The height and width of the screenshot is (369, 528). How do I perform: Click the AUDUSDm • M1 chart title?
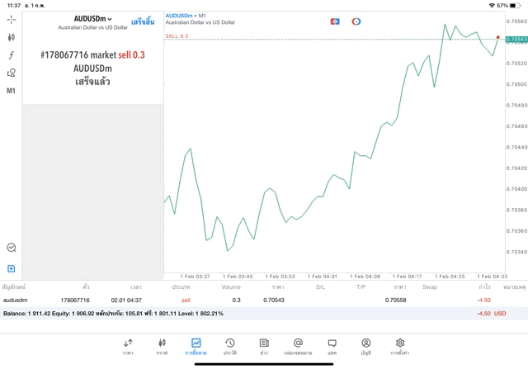(186, 16)
